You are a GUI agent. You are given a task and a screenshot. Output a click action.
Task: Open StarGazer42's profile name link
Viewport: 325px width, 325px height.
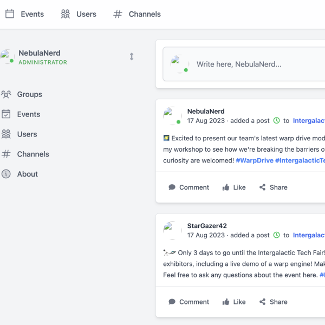pos(207,226)
